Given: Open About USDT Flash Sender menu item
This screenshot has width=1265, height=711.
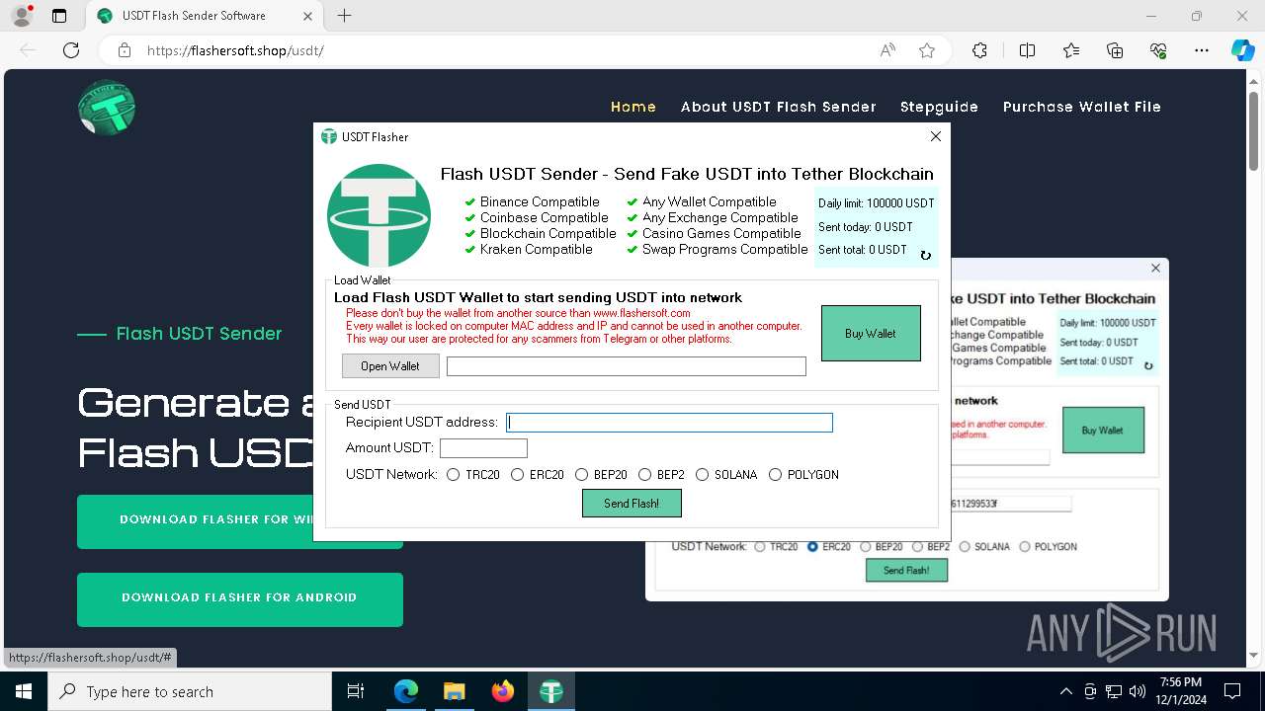Looking at the screenshot, I should point(779,107).
